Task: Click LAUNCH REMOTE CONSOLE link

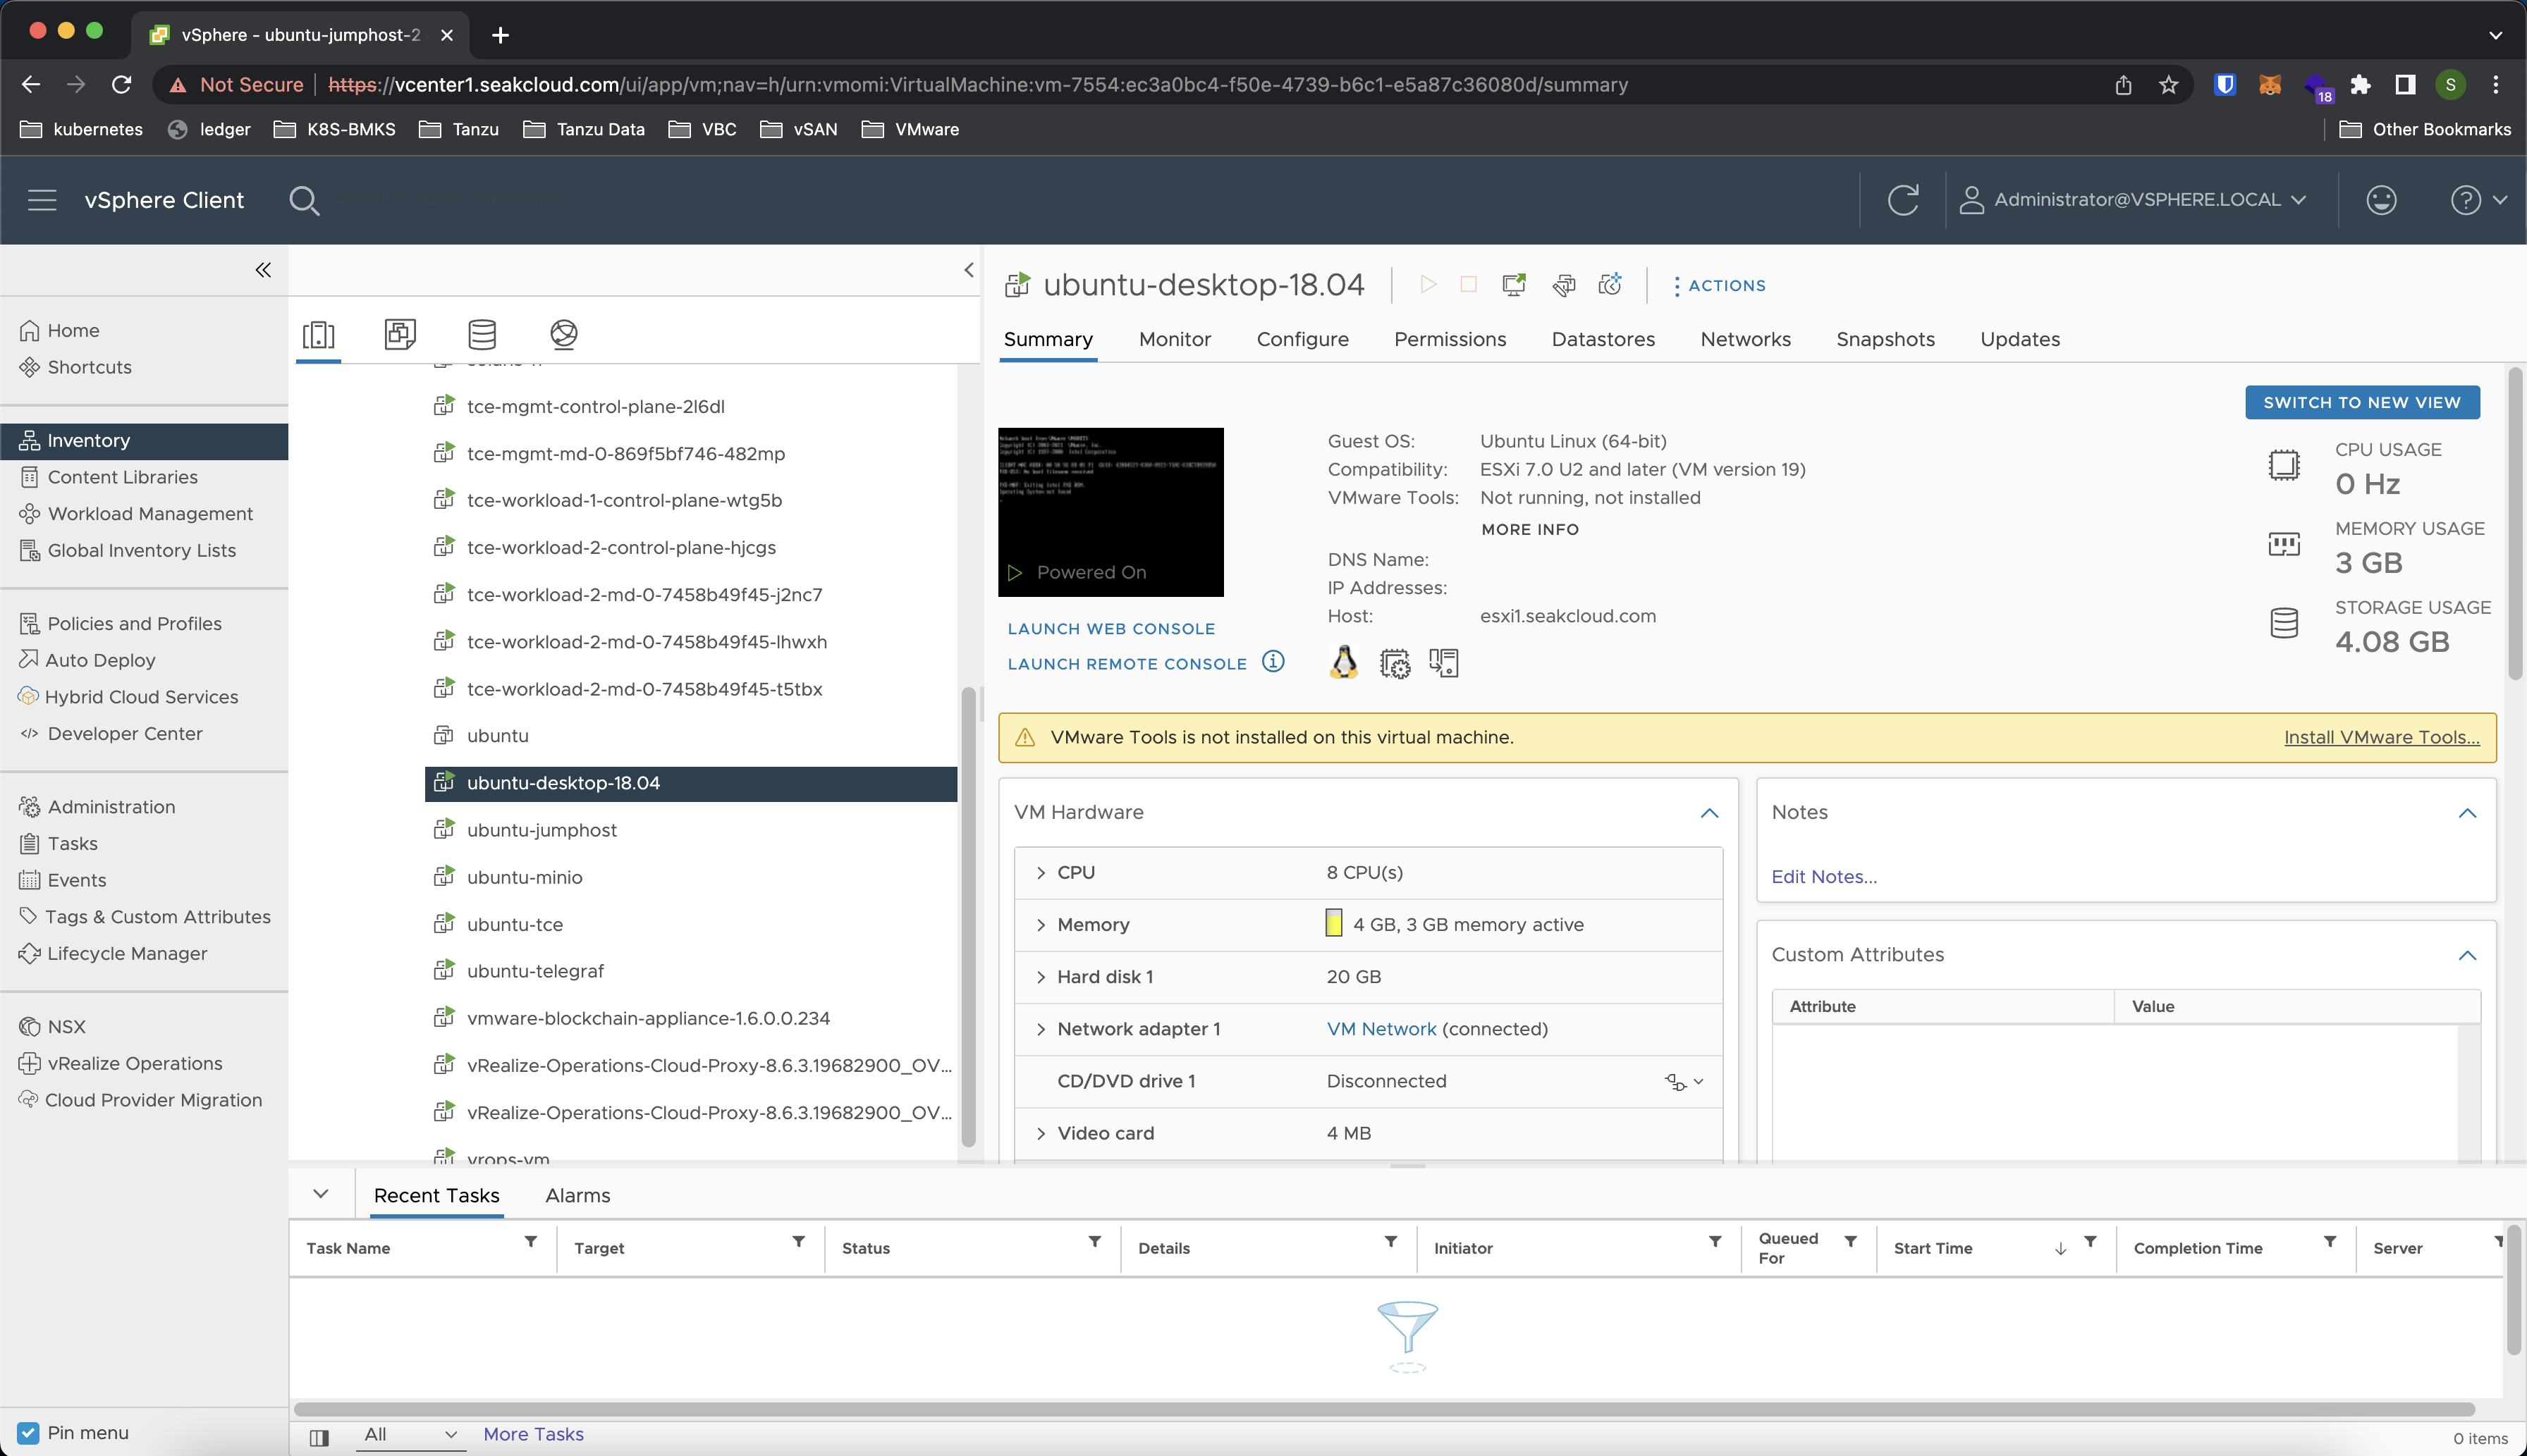Action: pos(1127,664)
